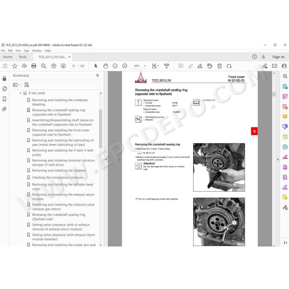Zoom out with the minus icon
The width and height of the screenshot is (289, 289).
[115, 66]
